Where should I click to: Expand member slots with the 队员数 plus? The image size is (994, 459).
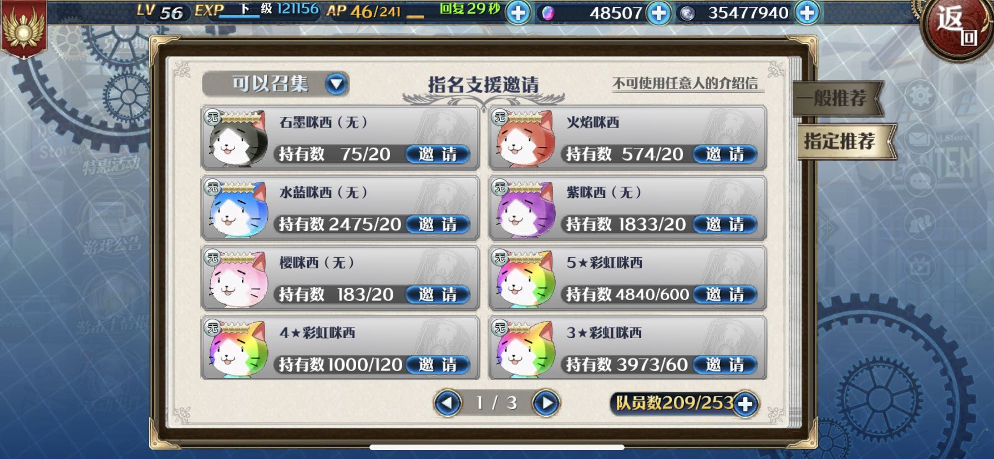(745, 404)
